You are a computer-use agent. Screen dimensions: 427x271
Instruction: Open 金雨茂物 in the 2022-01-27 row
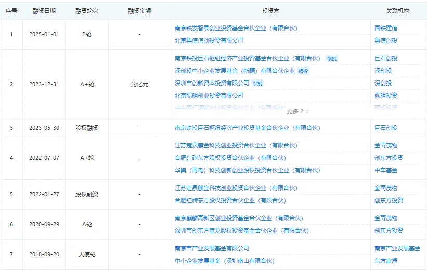(386, 188)
